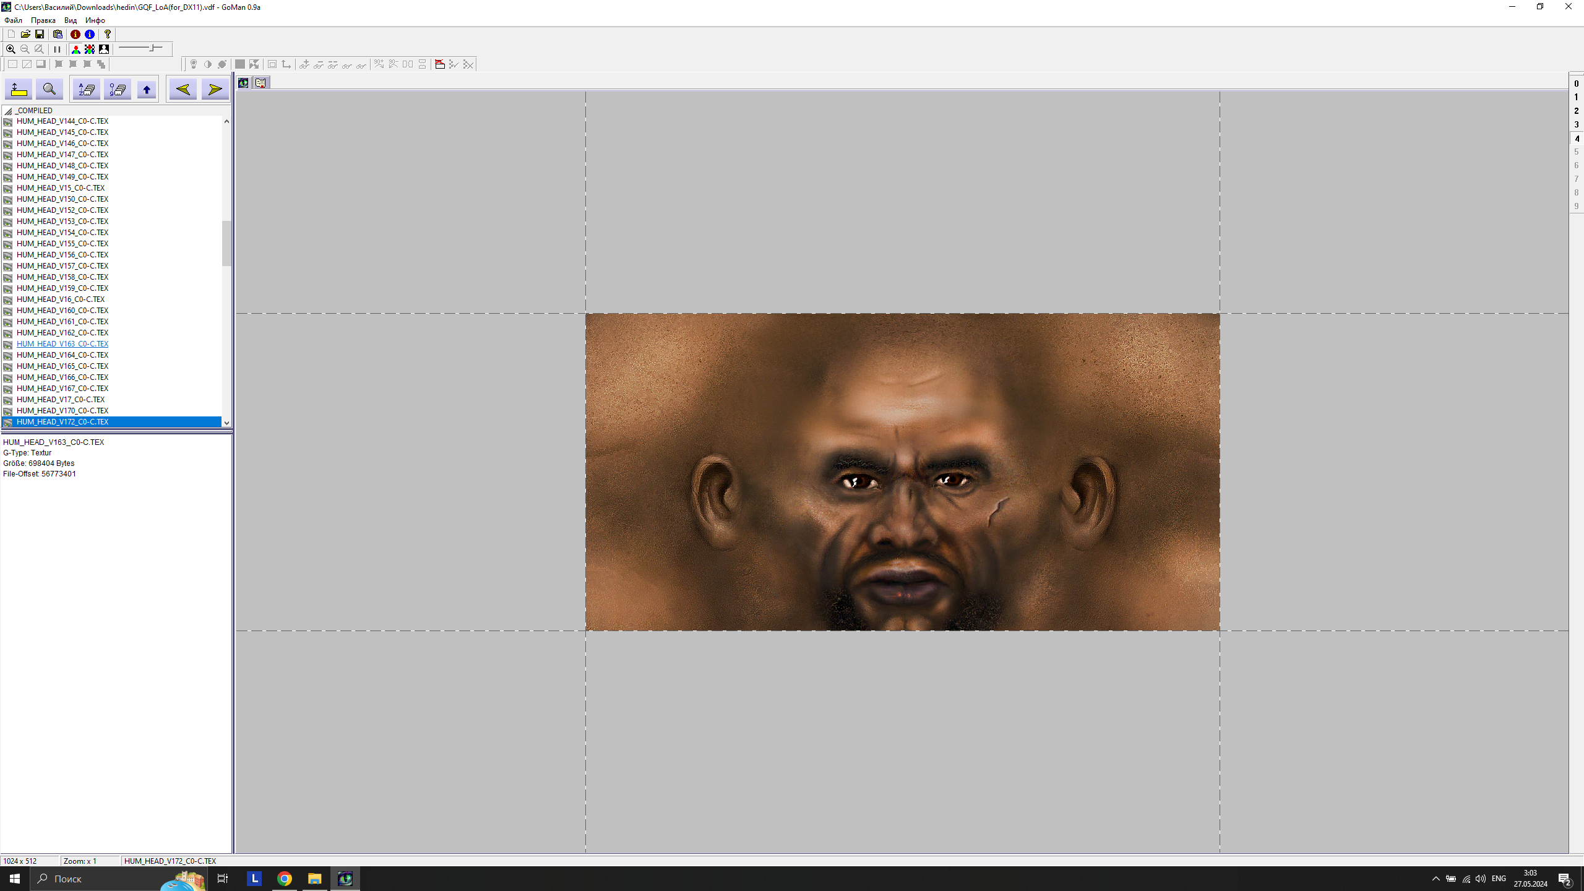
Task: Open the Файл menu
Action: (x=13, y=20)
